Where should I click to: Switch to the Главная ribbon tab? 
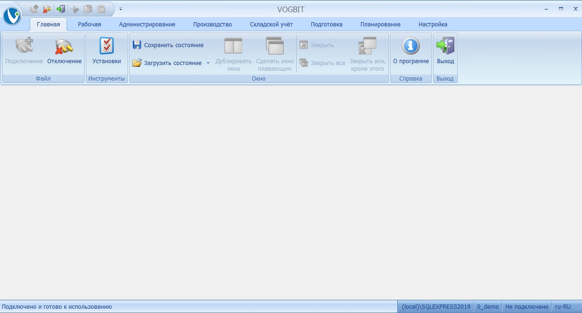(48, 25)
